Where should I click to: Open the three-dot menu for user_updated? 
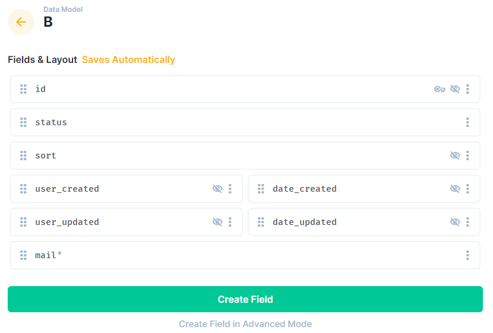[230, 222]
